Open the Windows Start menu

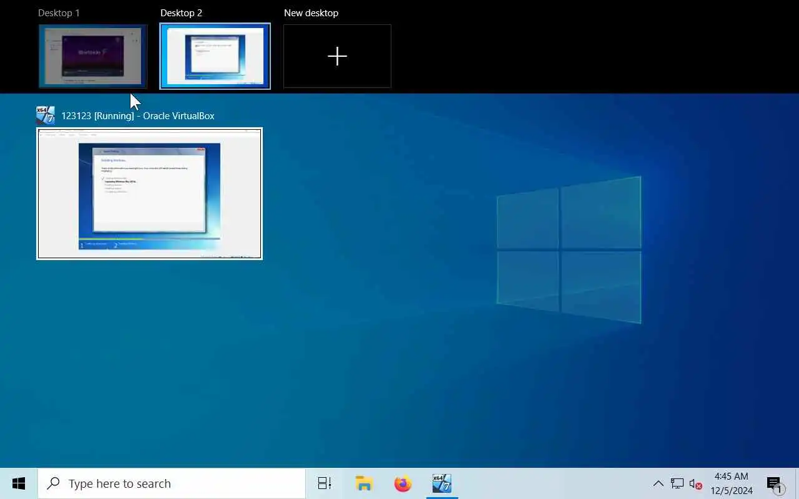coord(19,483)
